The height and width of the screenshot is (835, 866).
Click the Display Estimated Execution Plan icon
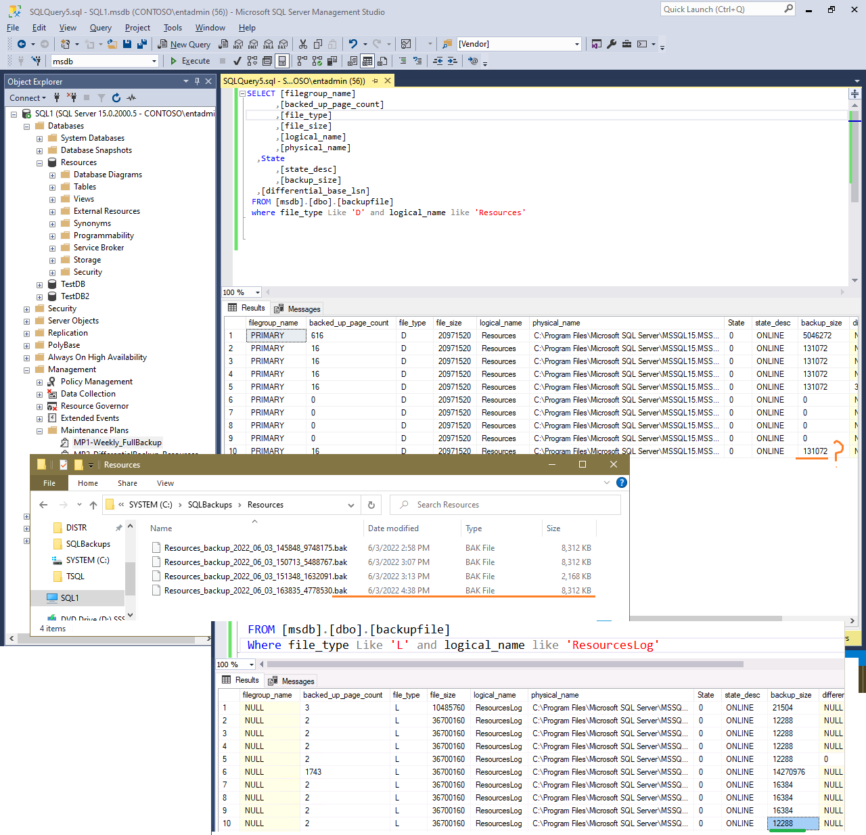(x=252, y=61)
